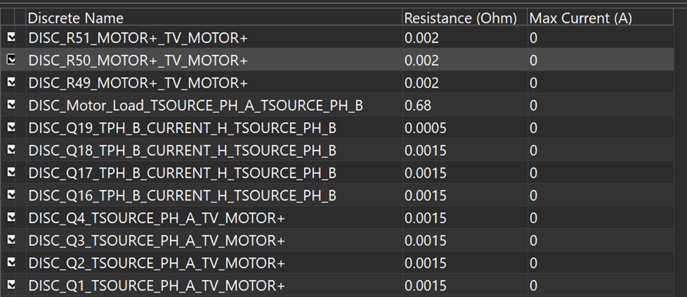Select the DISC_Motor_Load_TSOURCE_PH_A_TSOURCE_PH_B name cell
Screen dimensions: 687x297
coord(195,105)
